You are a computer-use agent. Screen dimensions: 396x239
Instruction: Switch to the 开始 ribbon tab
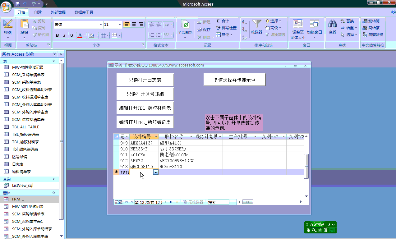[x=21, y=12]
